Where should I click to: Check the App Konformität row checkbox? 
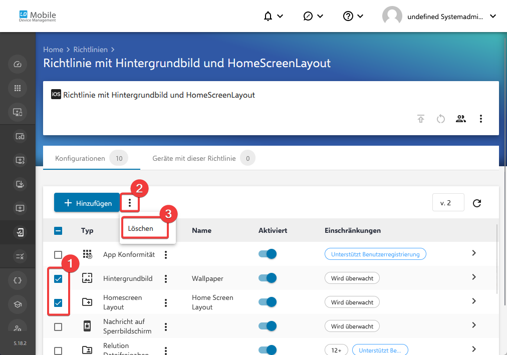click(x=58, y=255)
